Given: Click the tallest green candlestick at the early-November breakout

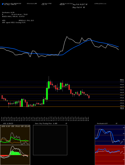Looking at the screenshot, I should (47, 94).
